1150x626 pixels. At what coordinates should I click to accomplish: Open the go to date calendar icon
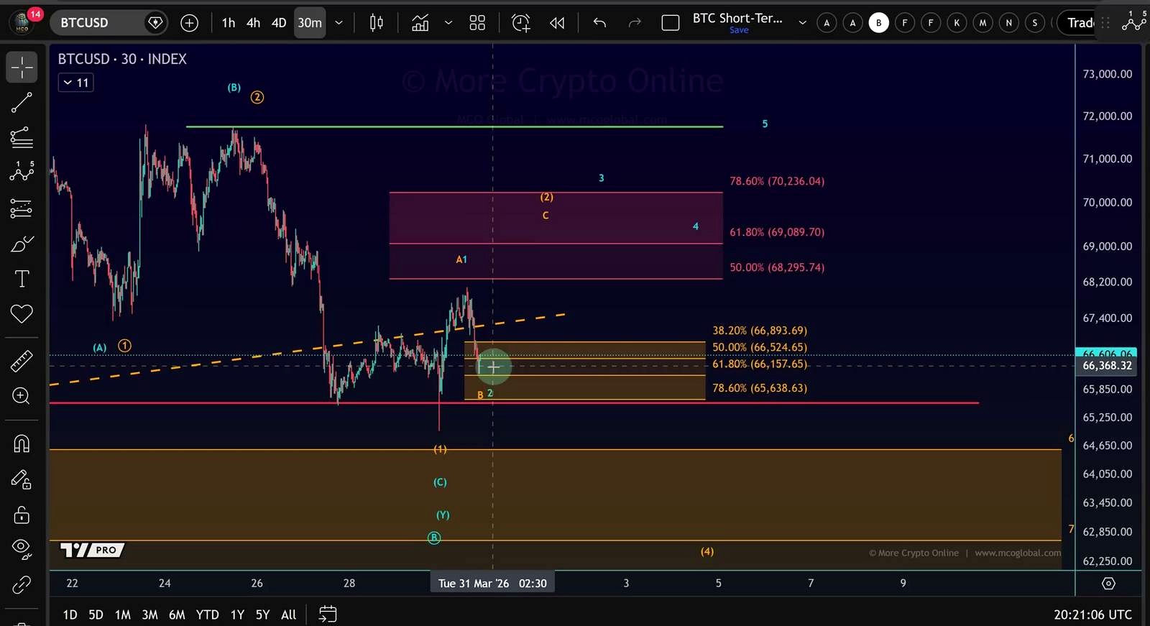tap(328, 615)
